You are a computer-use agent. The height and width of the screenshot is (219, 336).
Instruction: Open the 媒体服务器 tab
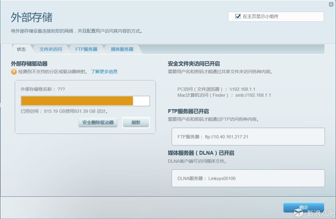coord(122,49)
